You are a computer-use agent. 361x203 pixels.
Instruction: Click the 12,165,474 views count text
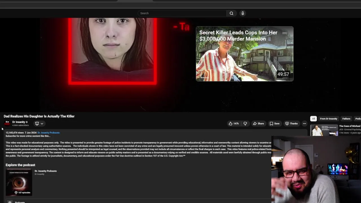(15, 133)
